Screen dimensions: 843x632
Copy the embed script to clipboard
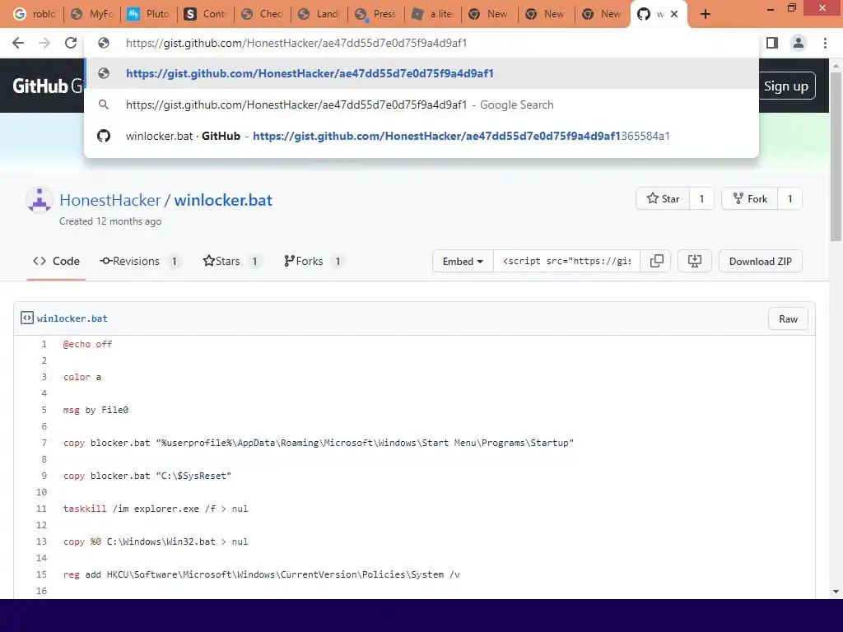point(656,261)
